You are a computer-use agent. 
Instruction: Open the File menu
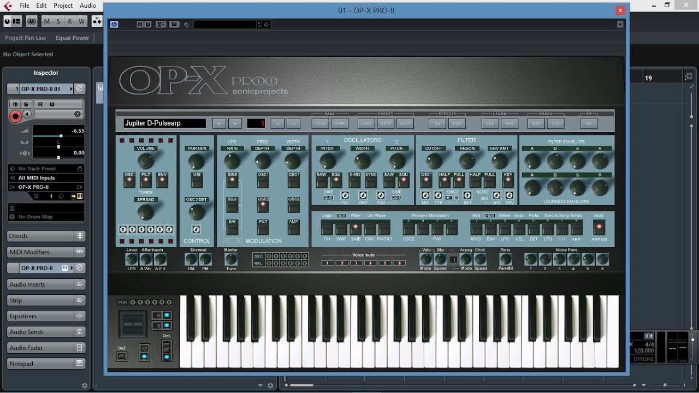tap(24, 5)
